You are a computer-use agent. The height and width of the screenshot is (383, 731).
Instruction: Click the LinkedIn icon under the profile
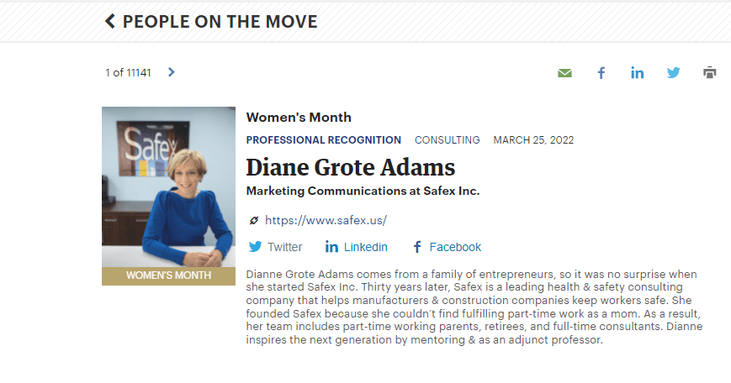click(331, 247)
